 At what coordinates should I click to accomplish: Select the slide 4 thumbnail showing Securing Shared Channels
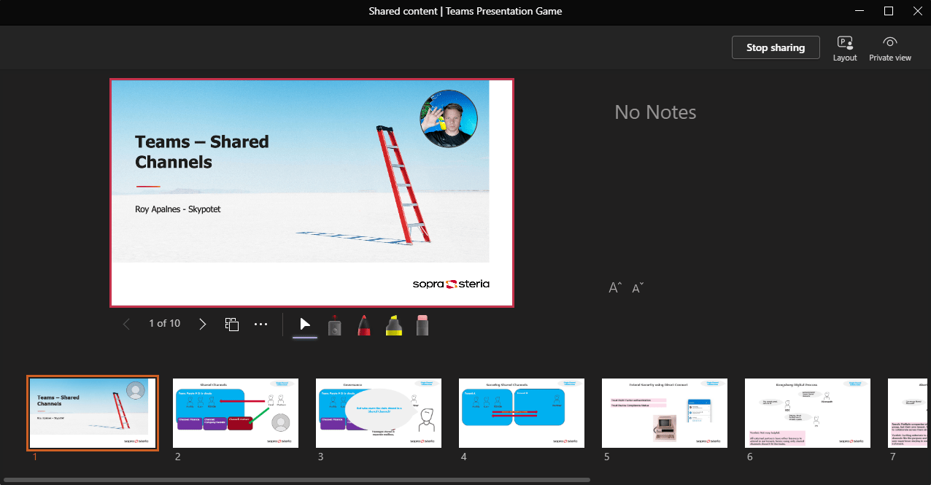(x=521, y=413)
